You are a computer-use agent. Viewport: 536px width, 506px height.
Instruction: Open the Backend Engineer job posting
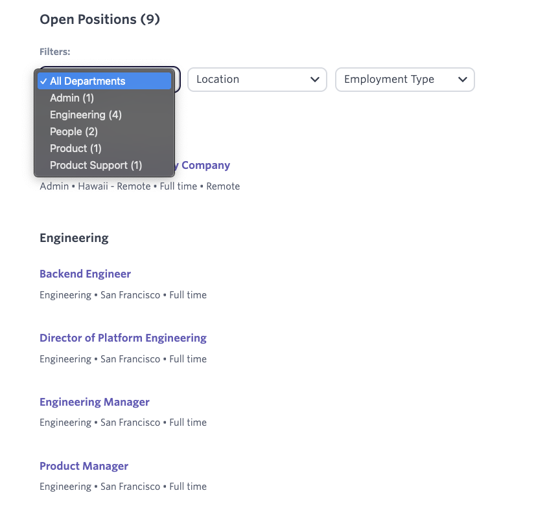pos(85,274)
